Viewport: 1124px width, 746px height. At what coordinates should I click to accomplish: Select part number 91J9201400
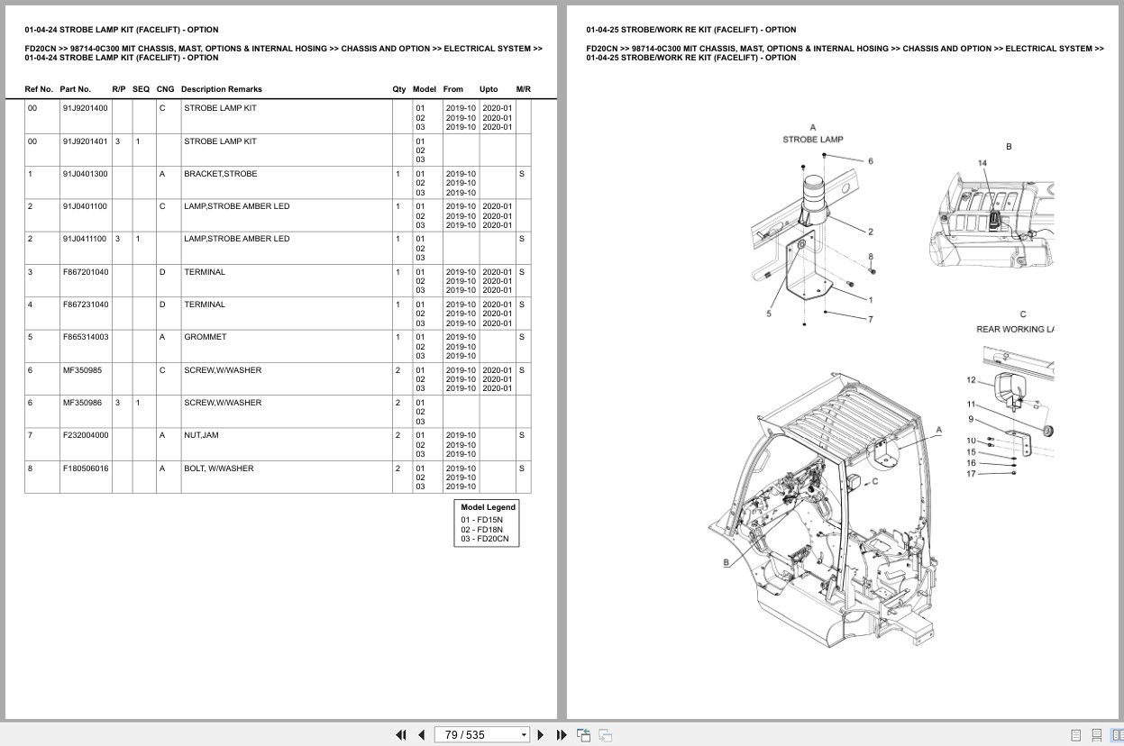tap(85, 108)
